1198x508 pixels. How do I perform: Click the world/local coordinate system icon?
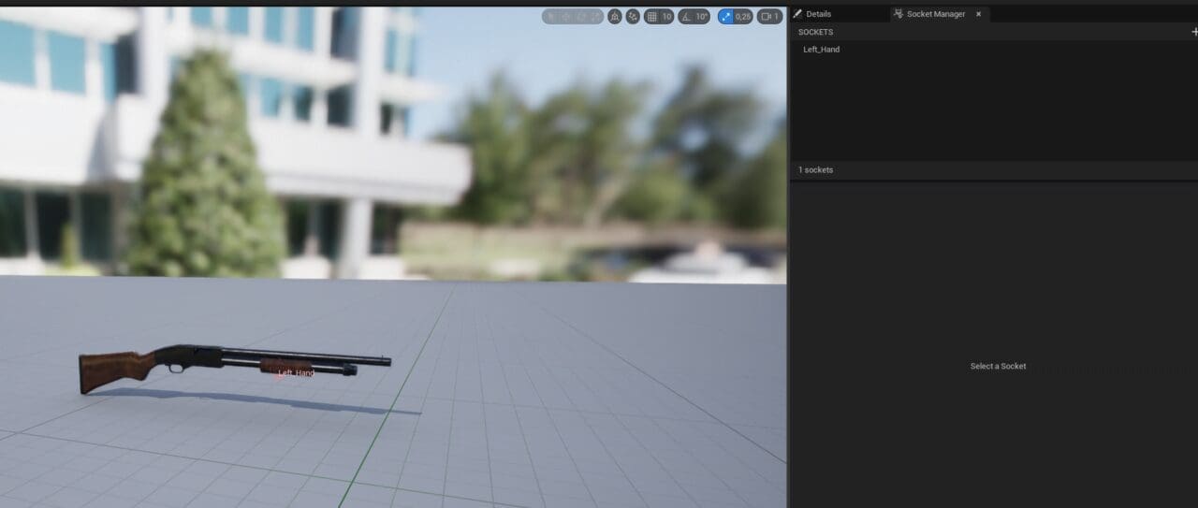click(615, 17)
